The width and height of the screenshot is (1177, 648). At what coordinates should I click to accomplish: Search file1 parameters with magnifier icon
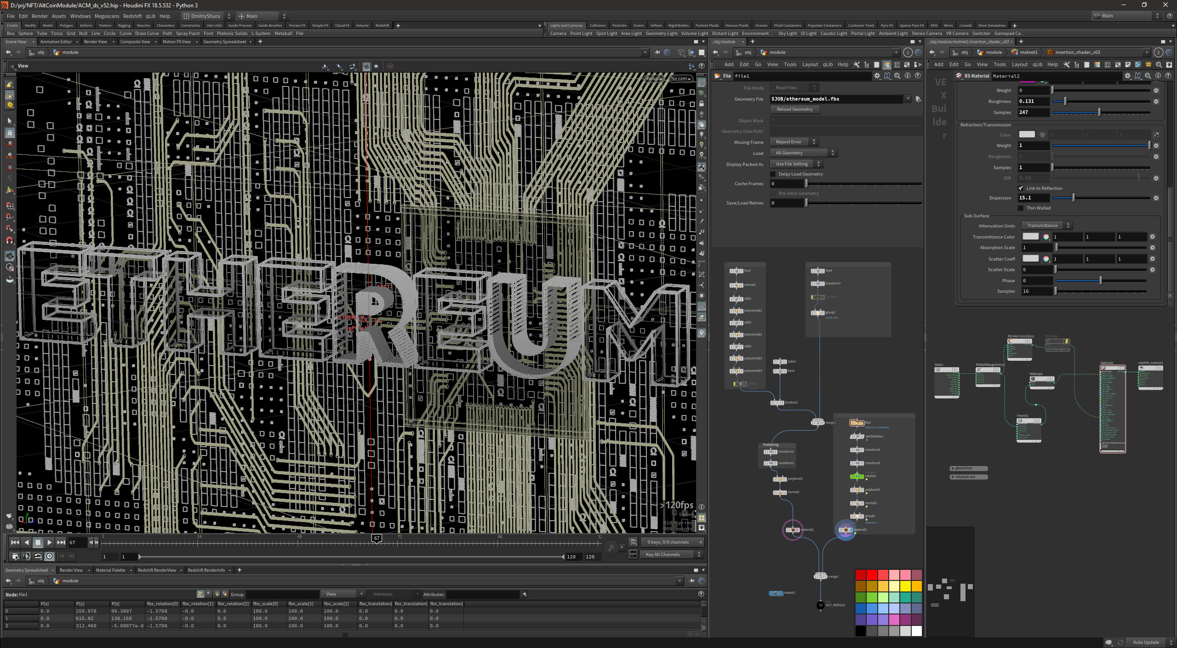click(897, 76)
